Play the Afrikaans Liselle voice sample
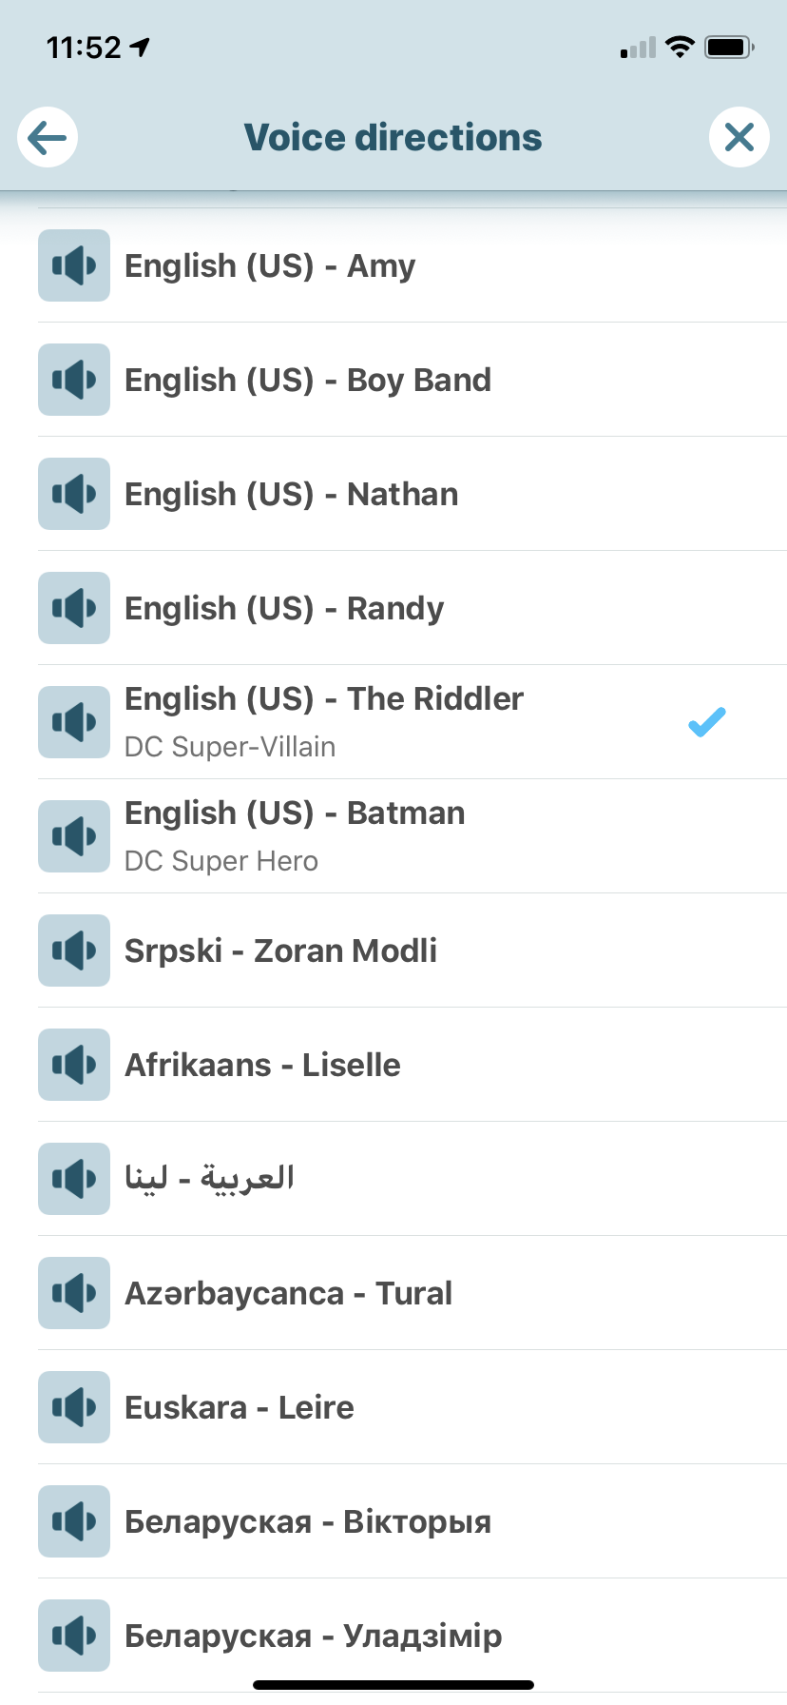 point(74,1065)
